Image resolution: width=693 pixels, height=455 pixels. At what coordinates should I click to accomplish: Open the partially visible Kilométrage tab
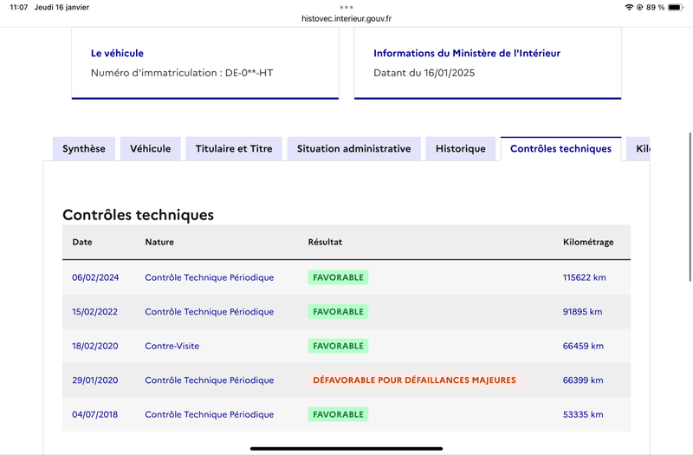(x=638, y=148)
